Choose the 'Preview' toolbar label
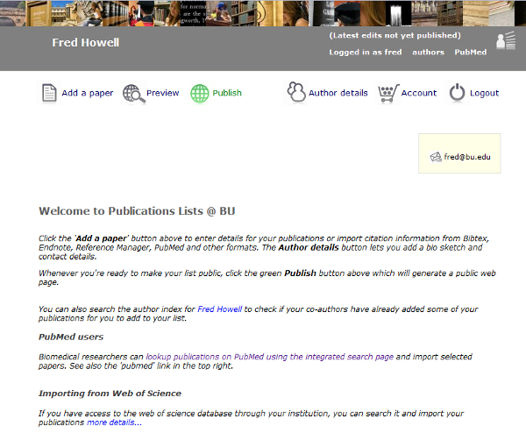 pos(162,93)
